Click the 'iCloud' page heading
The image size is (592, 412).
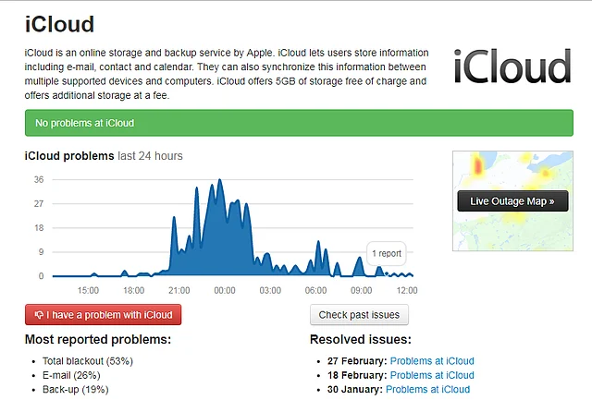tap(59, 24)
